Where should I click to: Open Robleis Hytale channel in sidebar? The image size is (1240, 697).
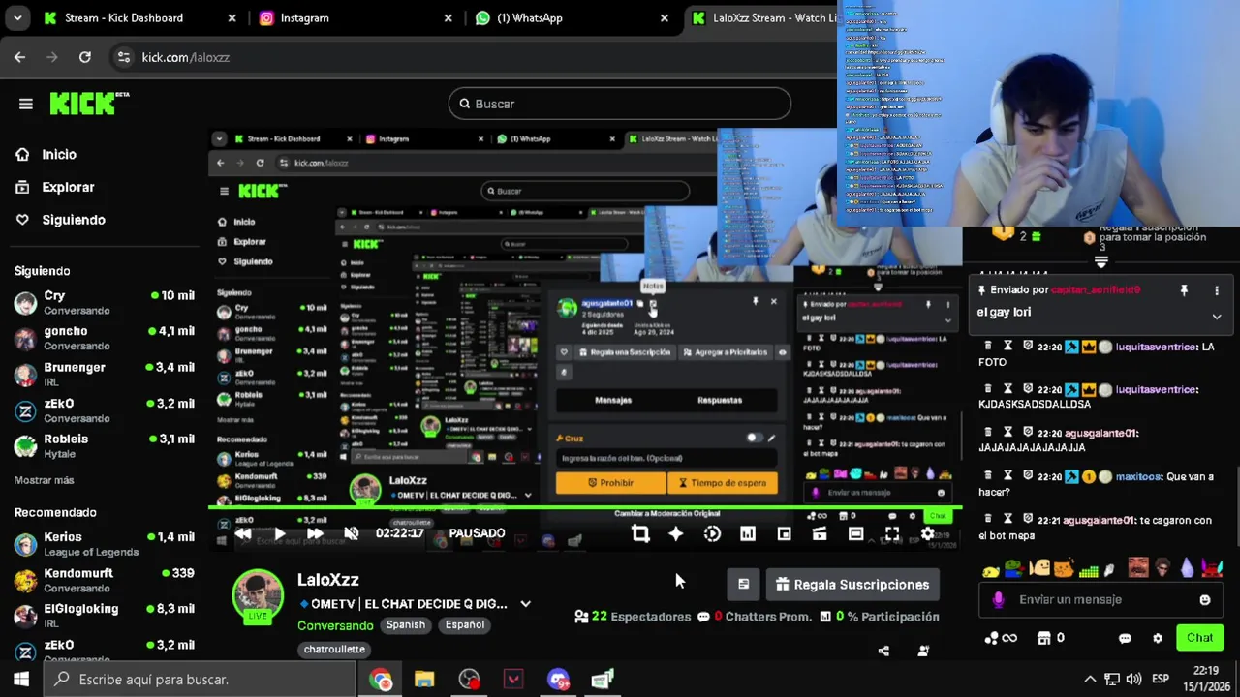pos(105,445)
